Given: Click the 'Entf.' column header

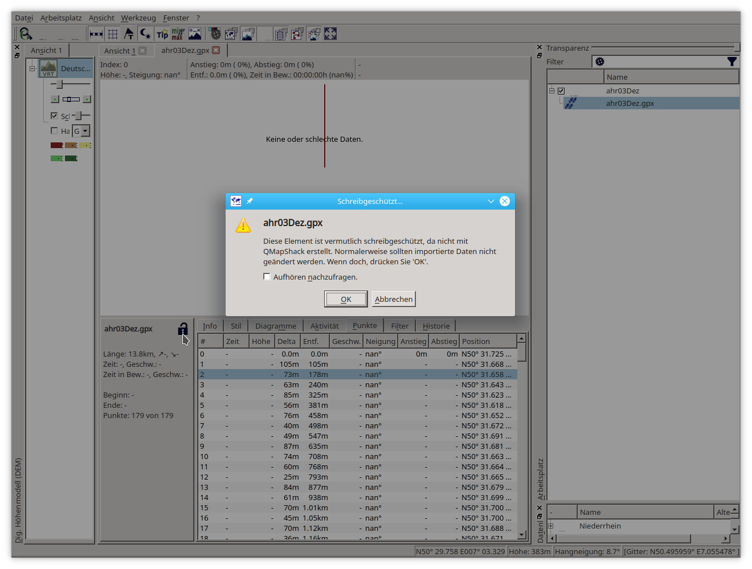Looking at the screenshot, I should coord(316,341).
